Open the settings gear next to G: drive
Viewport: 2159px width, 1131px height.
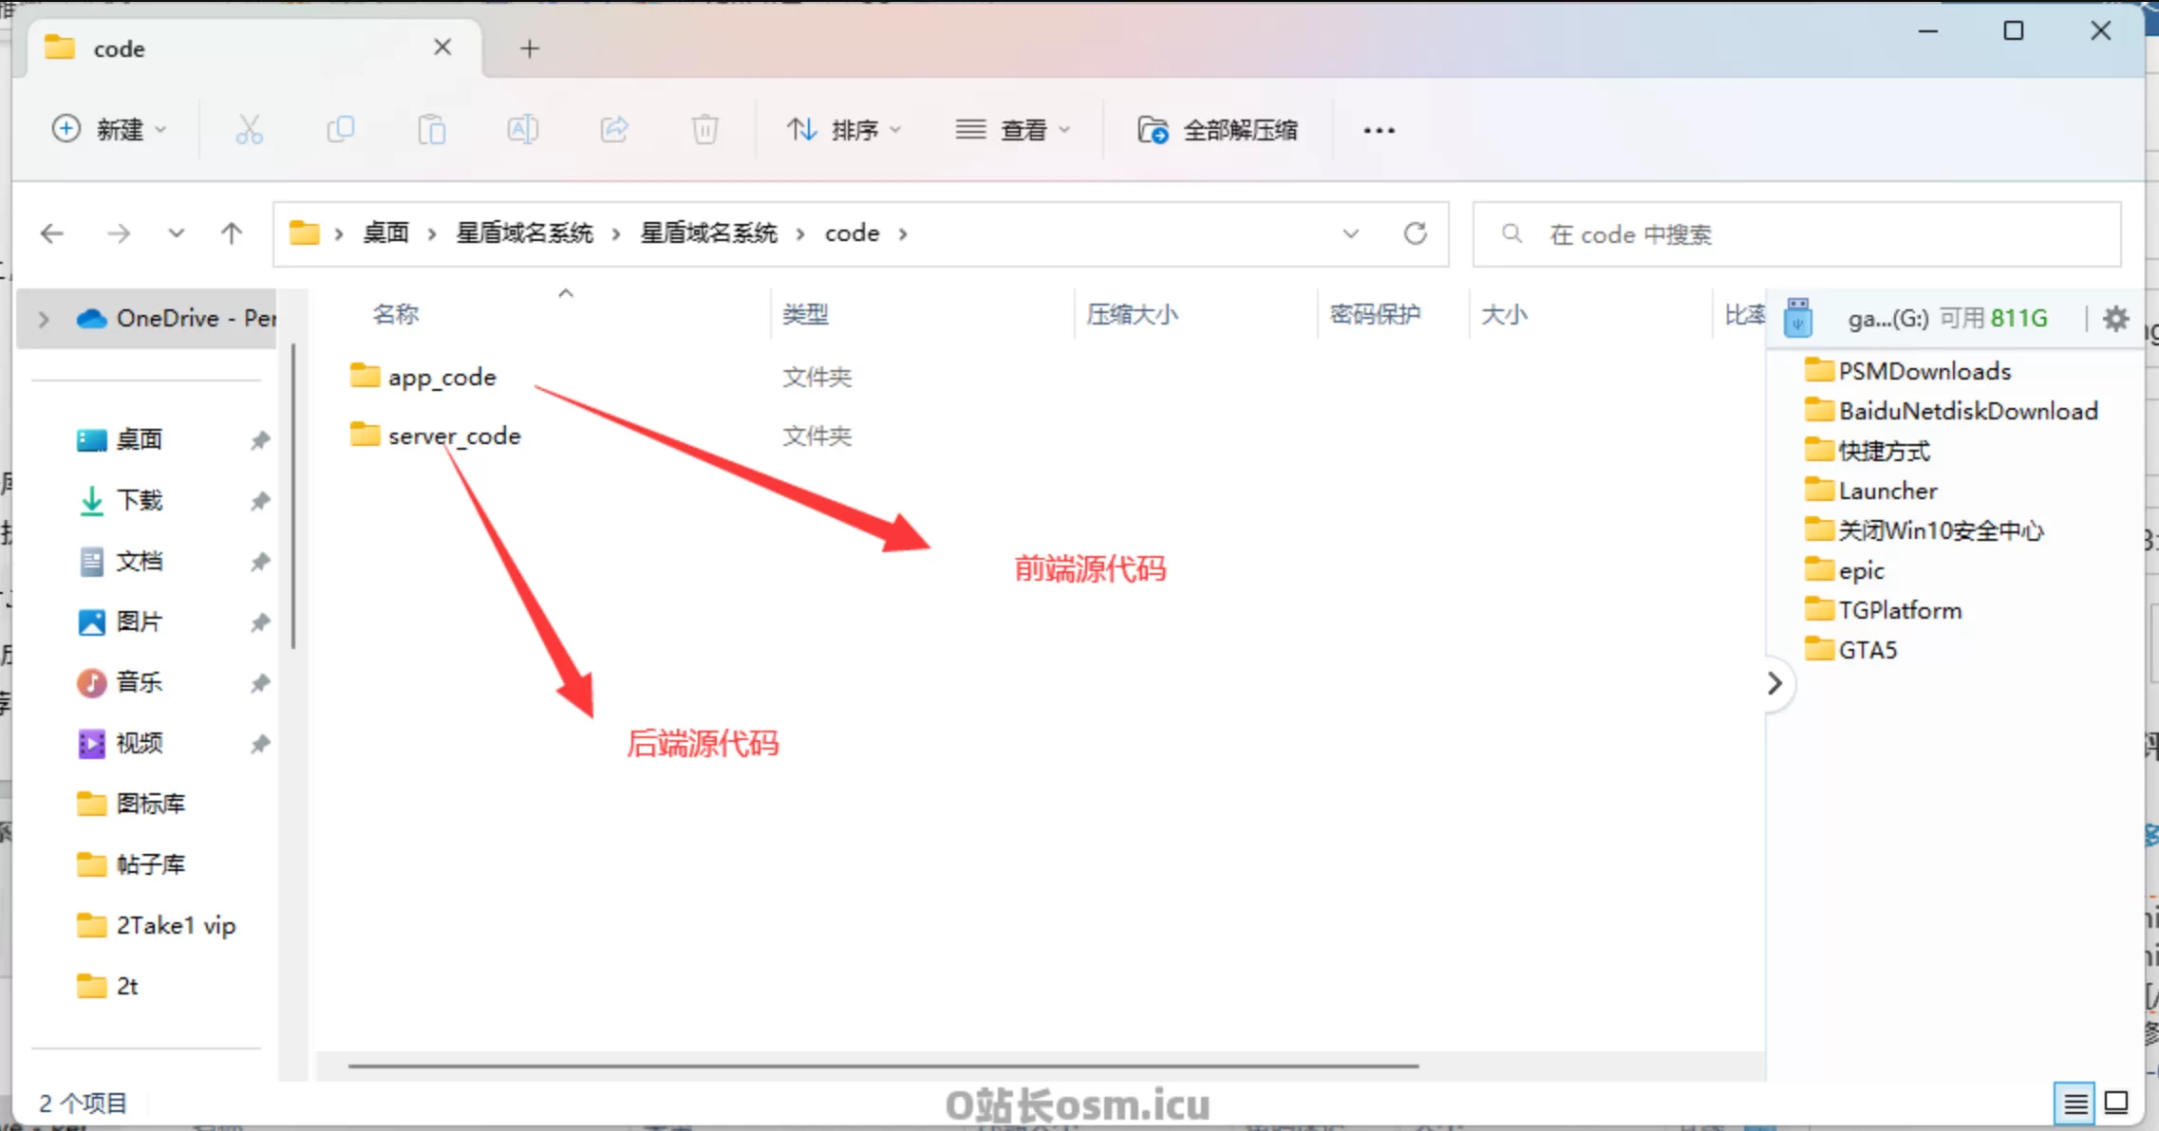click(2115, 319)
